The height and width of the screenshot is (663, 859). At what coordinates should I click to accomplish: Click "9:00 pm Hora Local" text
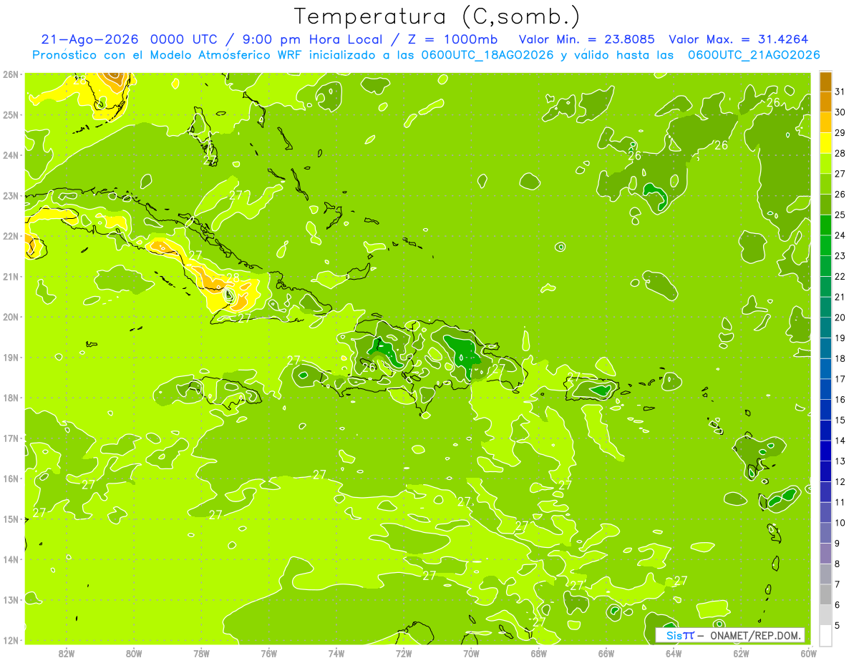(311, 39)
